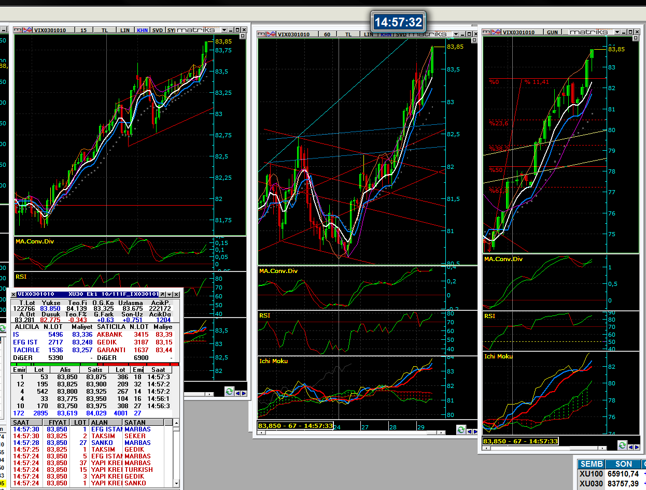Toggle KHN mode in the 15-minute chart
646x490 pixels.
click(x=142, y=30)
